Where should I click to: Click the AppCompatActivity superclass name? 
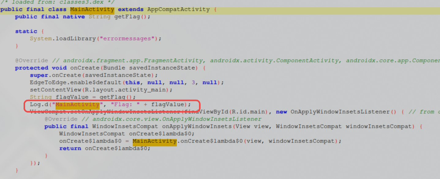pos(179,9)
